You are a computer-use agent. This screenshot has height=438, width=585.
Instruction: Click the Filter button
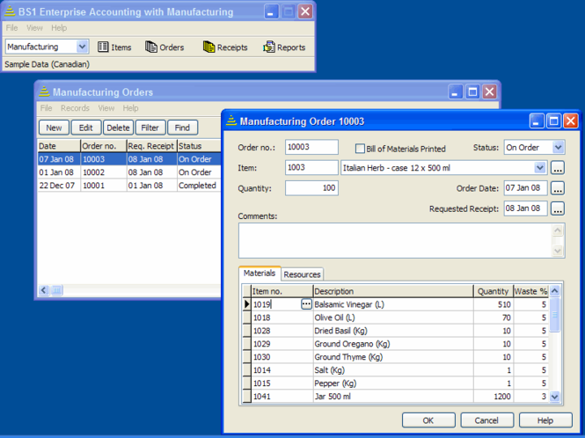(x=150, y=128)
